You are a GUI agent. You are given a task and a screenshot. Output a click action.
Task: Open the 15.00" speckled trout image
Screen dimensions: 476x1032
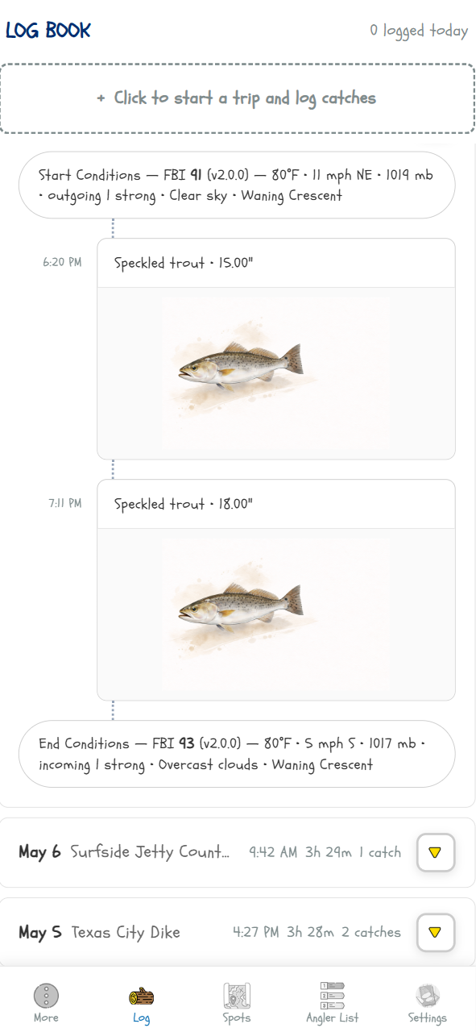coord(276,373)
